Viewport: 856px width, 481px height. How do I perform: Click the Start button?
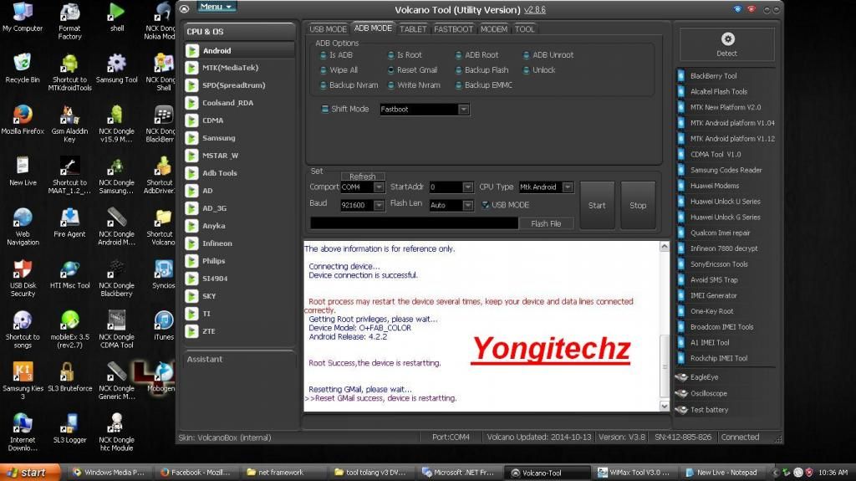pyautogui.click(x=597, y=205)
